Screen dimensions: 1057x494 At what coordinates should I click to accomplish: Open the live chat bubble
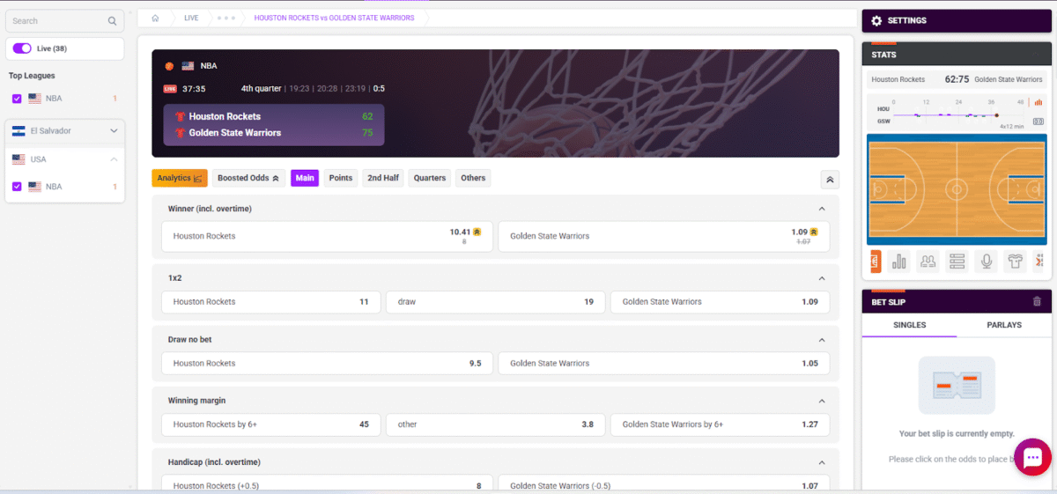click(1033, 457)
